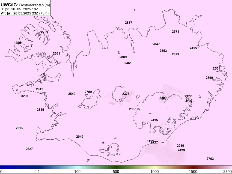Click the colour scale label '1500'
Viewport: 232px width, 174px height.
coord(193,172)
